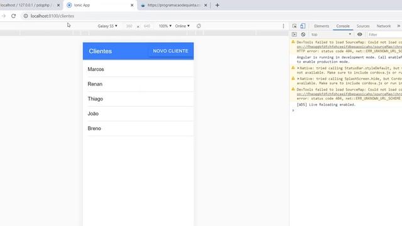Toggle the device toolbar icon
Viewport: 402px width, 226px height.
303,26
